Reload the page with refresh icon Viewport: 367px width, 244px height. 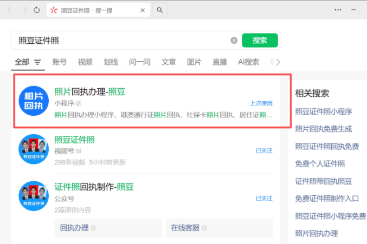point(37,10)
